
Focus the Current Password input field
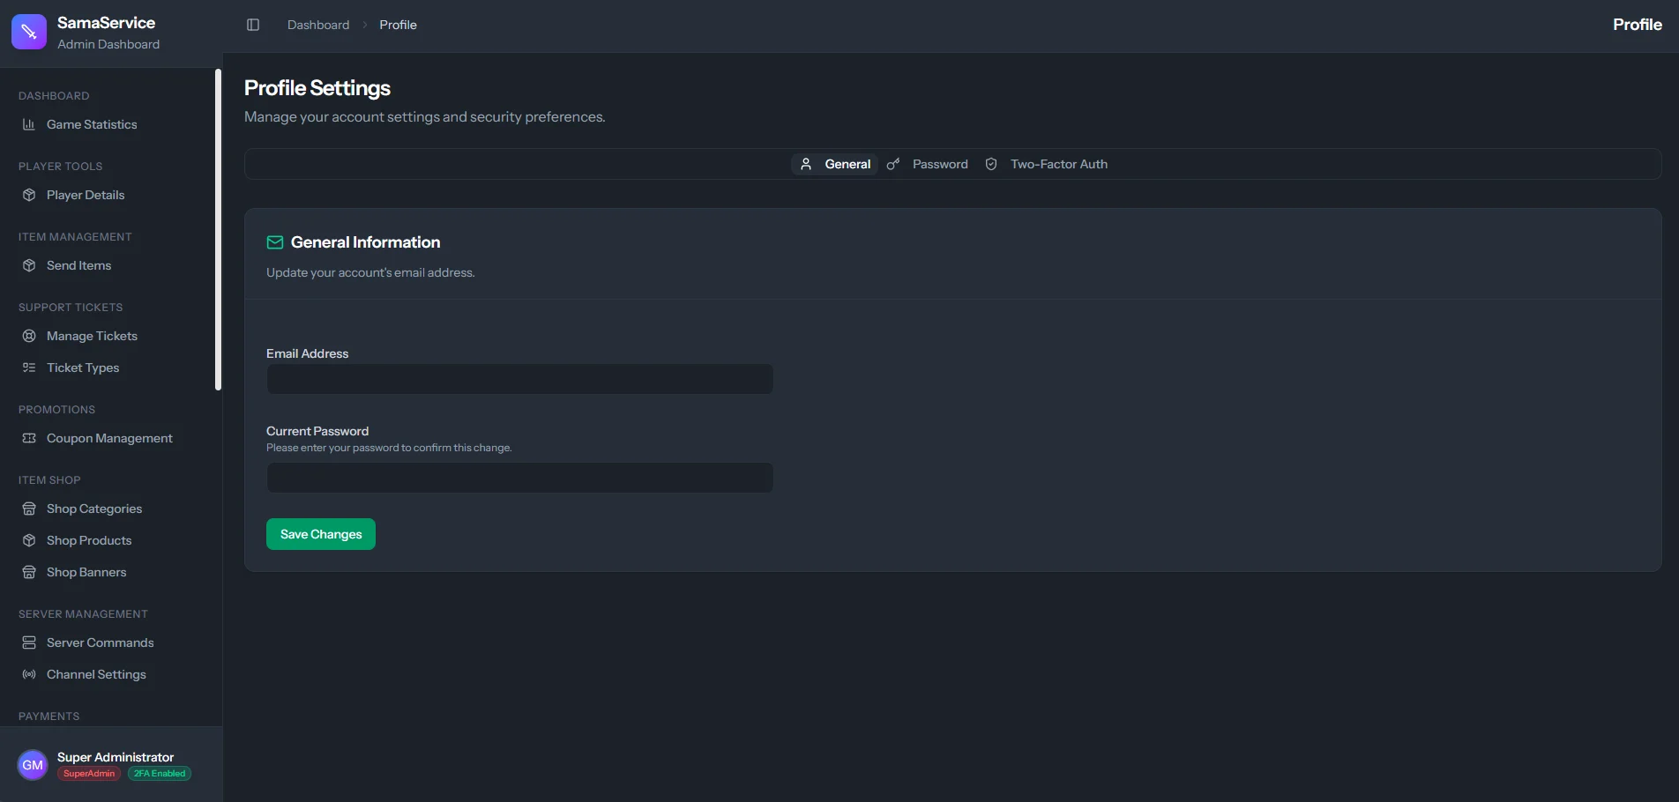520,478
